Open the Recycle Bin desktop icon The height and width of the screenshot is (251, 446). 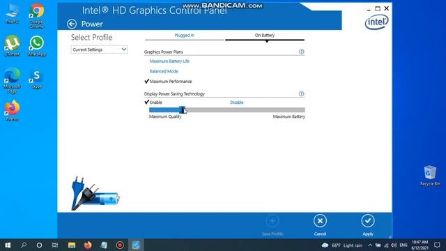tap(430, 176)
